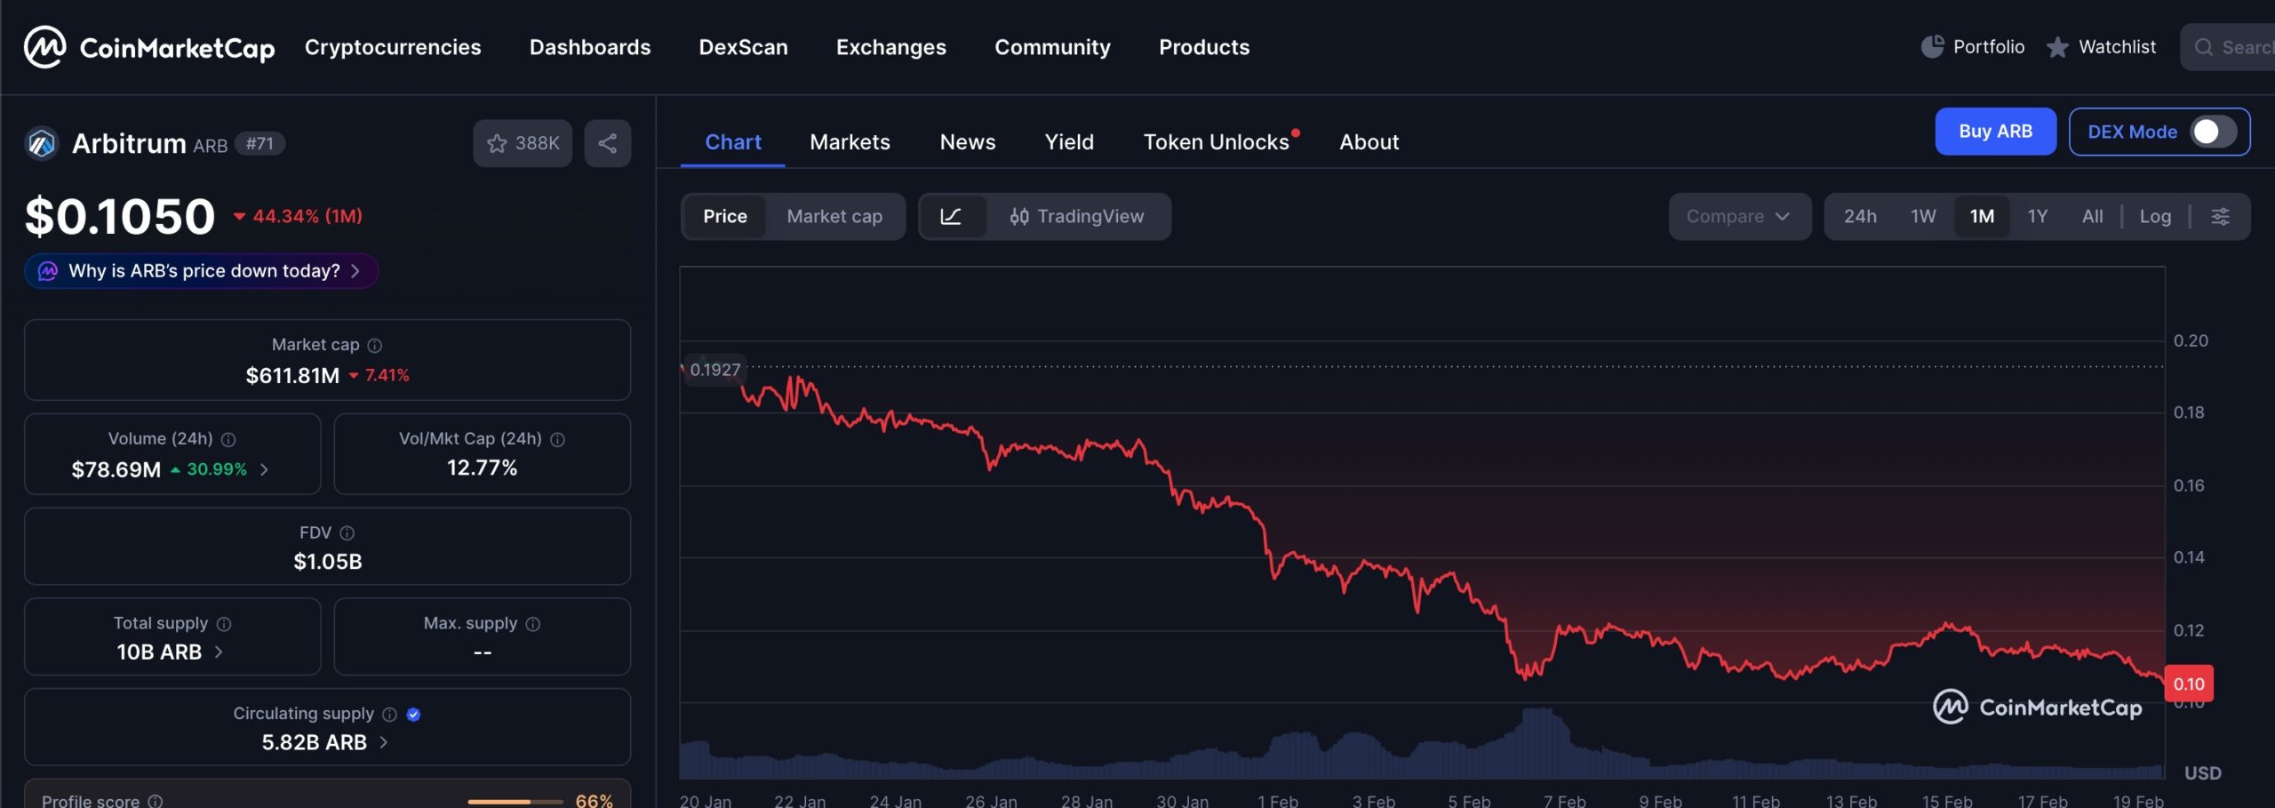
Task: Click the $1.05B FDV value
Action: point(328,562)
